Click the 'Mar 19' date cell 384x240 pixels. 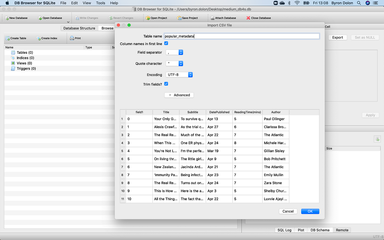219,151
